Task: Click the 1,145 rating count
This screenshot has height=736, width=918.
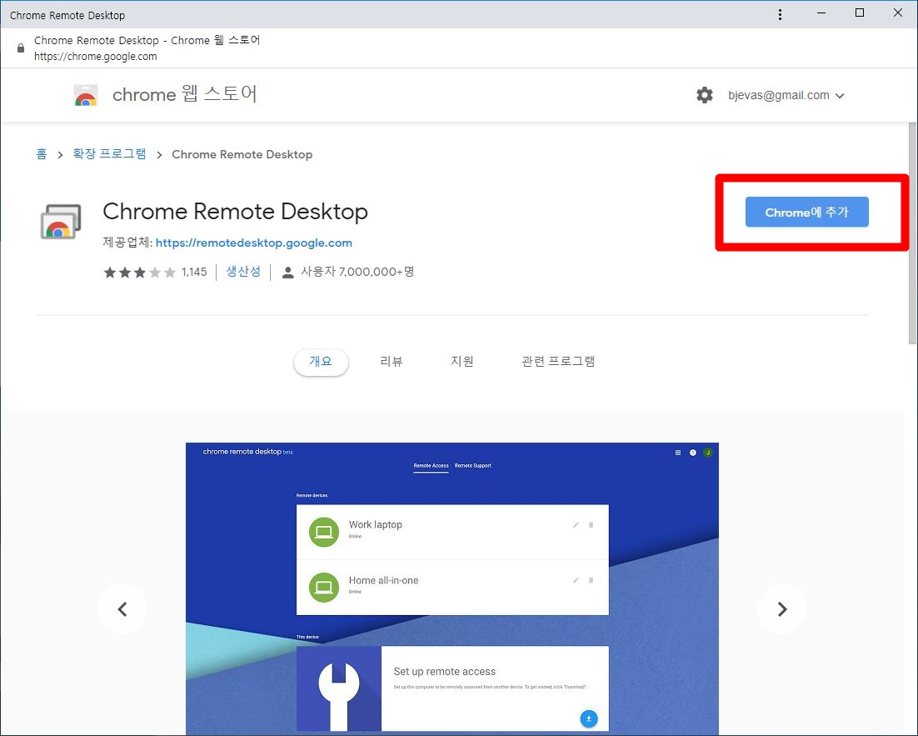Action: (194, 272)
